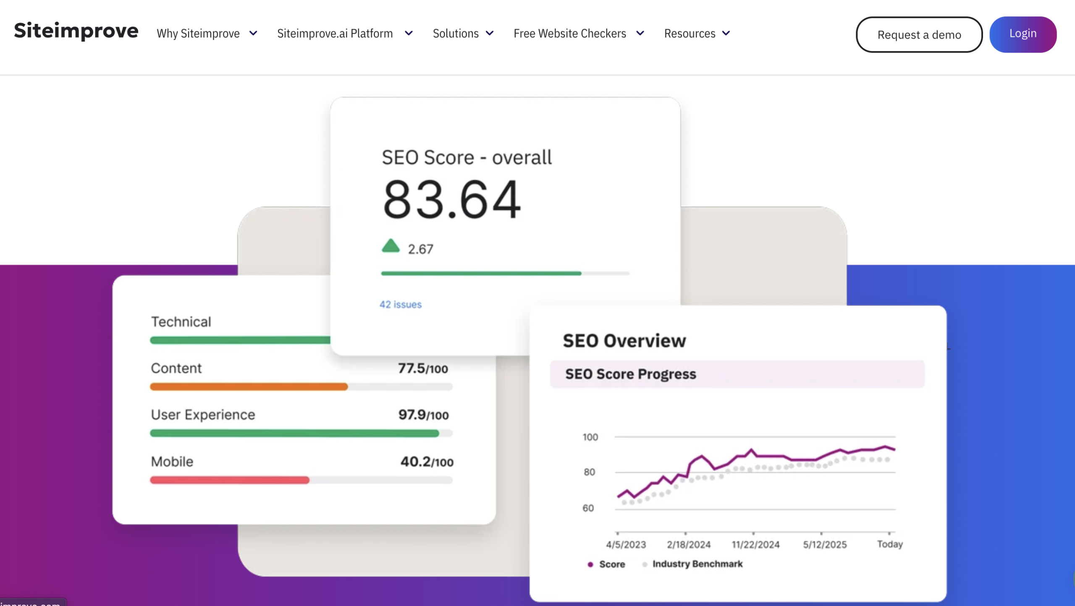Expand the chevron beside Solutions

tap(490, 33)
